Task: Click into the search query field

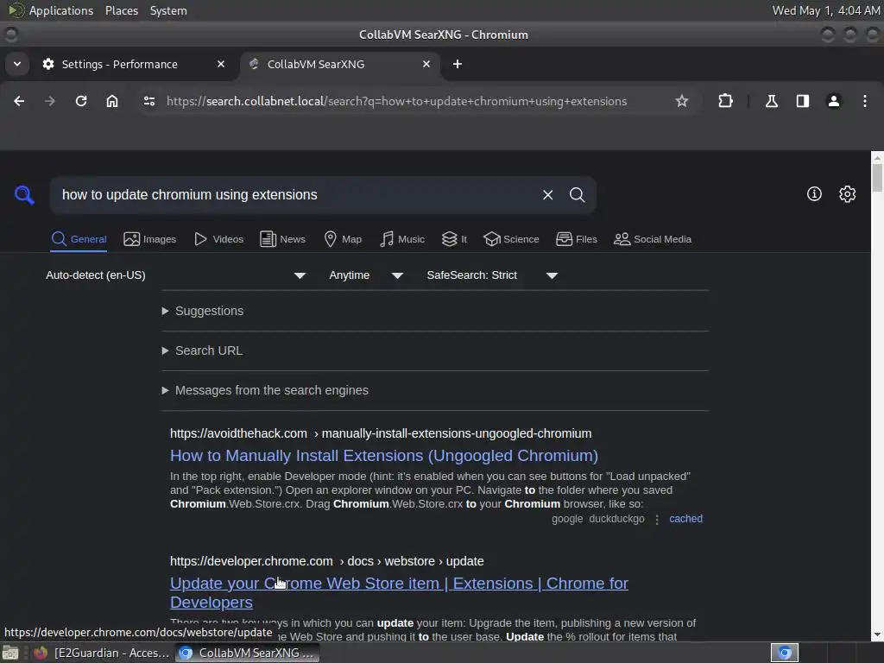Action: pos(296,194)
